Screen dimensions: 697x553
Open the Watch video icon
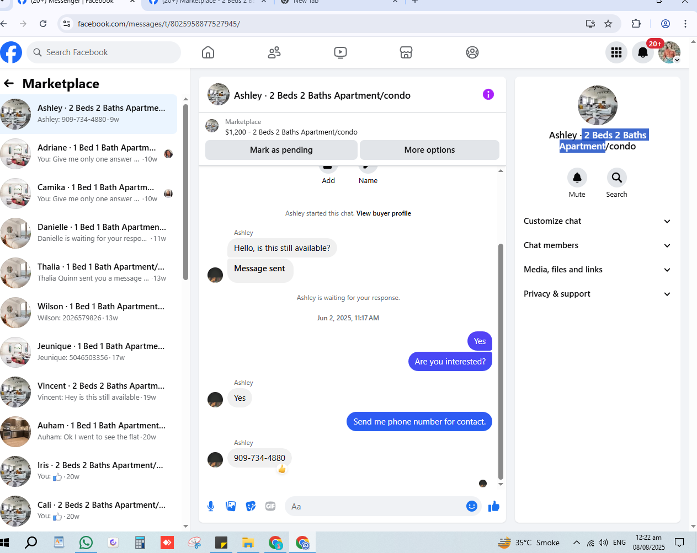pyautogui.click(x=340, y=52)
